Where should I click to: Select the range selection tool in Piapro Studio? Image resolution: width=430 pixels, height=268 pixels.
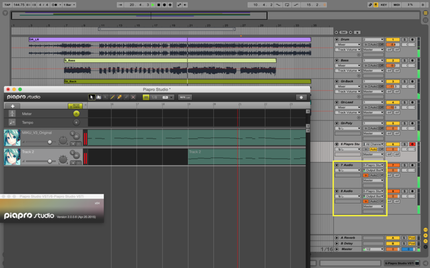(99, 97)
